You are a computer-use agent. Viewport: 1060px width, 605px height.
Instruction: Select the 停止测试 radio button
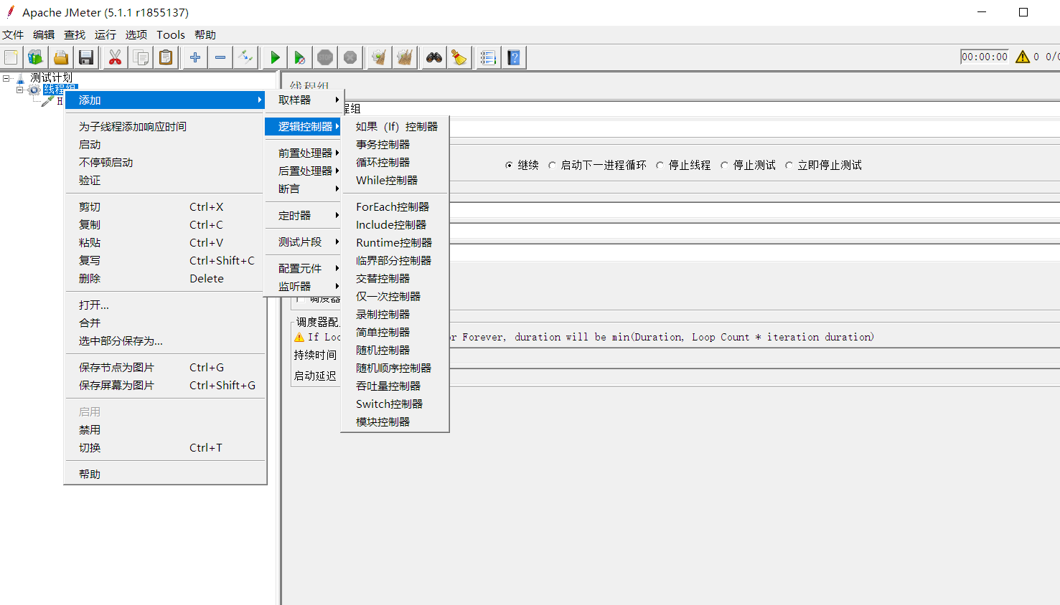(724, 166)
